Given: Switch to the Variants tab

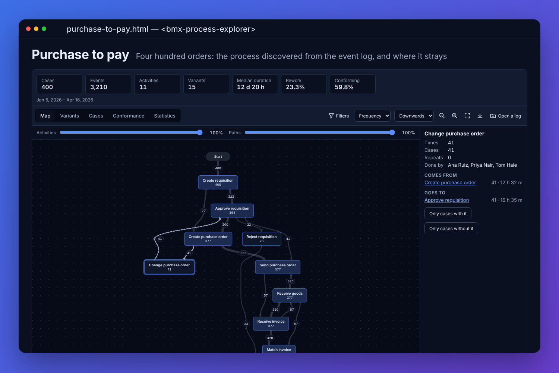Looking at the screenshot, I should [70, 116].
